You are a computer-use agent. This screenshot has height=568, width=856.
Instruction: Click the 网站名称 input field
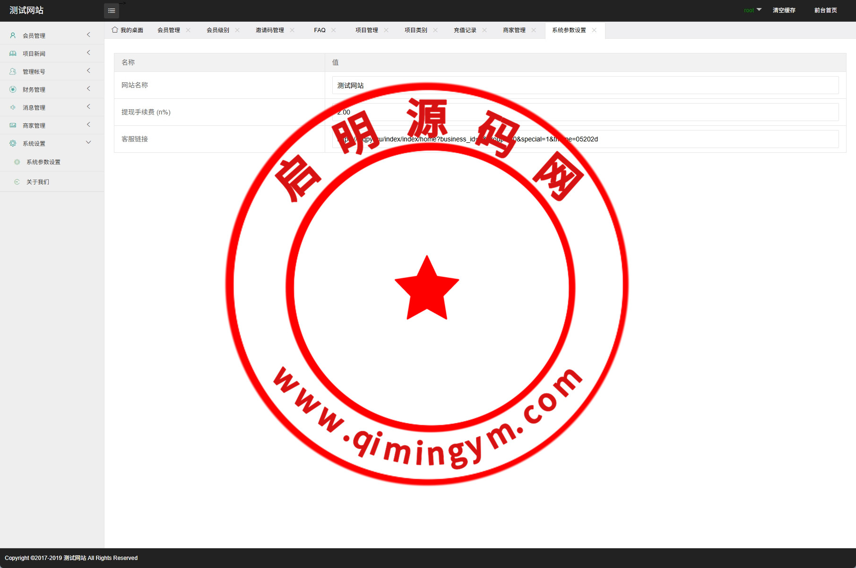pyautogui.click(x=585, y=85)
